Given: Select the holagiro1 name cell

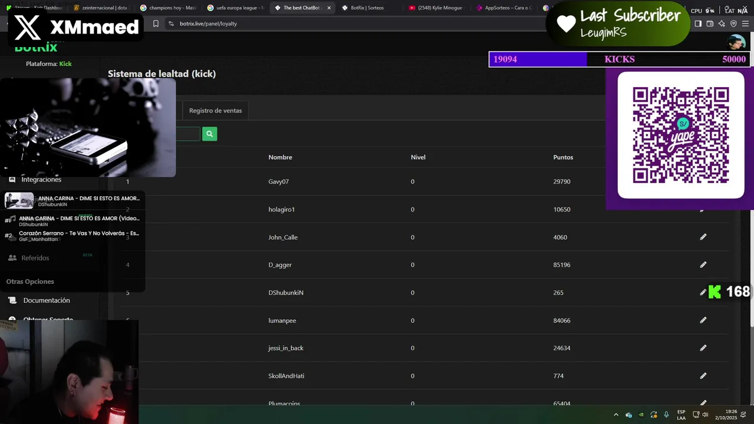Looking at the screenshot, I should 282,209.
